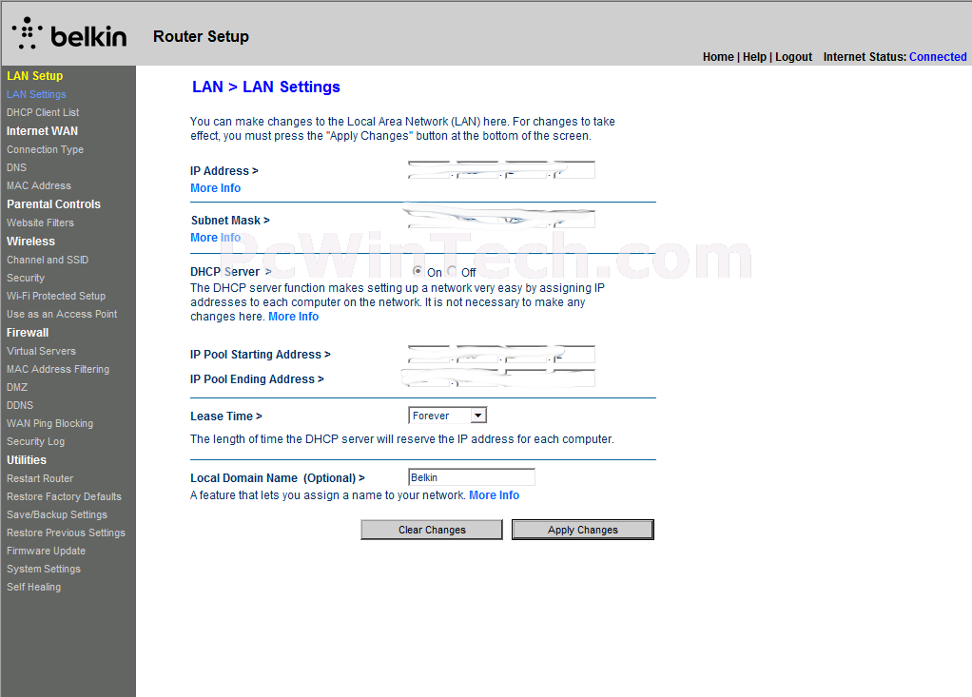Open Channel and SSID settings
Screen dimensions: 972x697
coord(48,260)
